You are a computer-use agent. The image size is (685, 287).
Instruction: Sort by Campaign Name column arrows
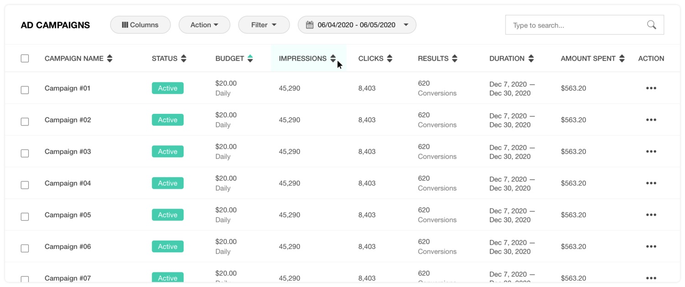point(110,58)
